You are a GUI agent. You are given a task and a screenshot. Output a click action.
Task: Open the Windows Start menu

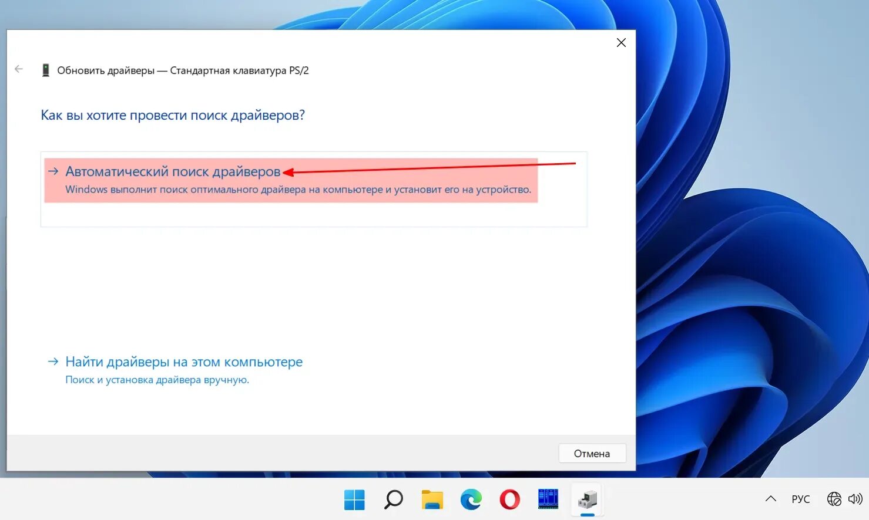[354, 499]
